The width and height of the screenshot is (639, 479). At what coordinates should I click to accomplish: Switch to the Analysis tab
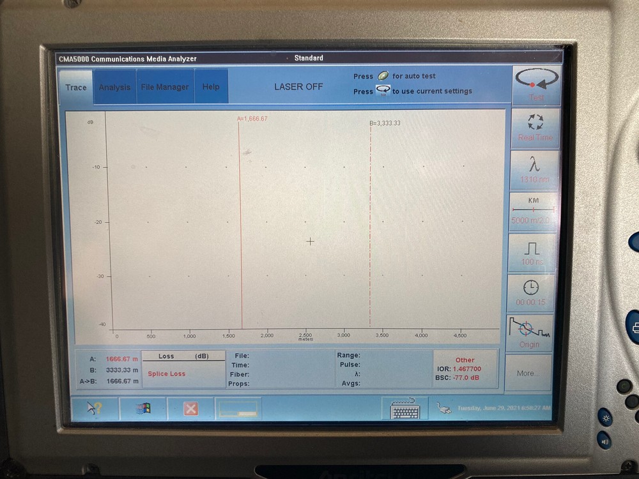[114, 86]
